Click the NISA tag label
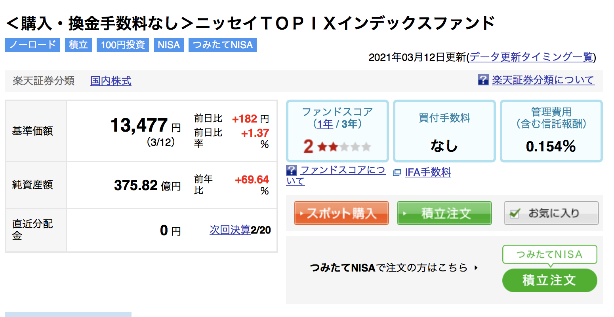 (x=169, y=45)
